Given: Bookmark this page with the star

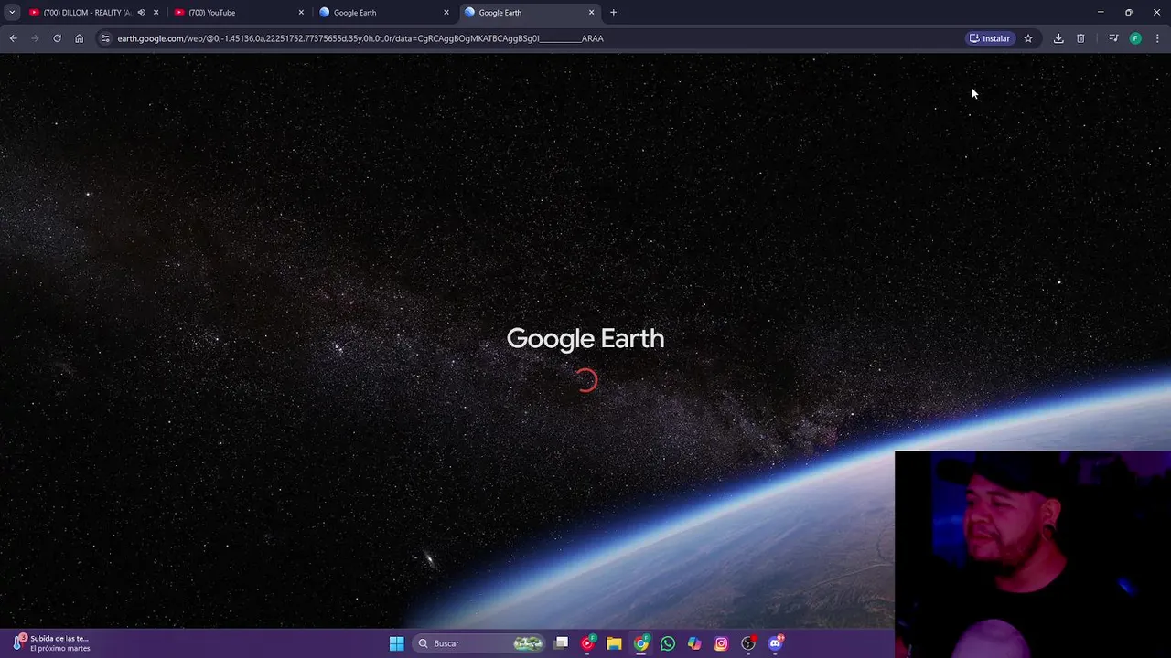Looking at the screenshot, I should click(x=1028, y=38).
